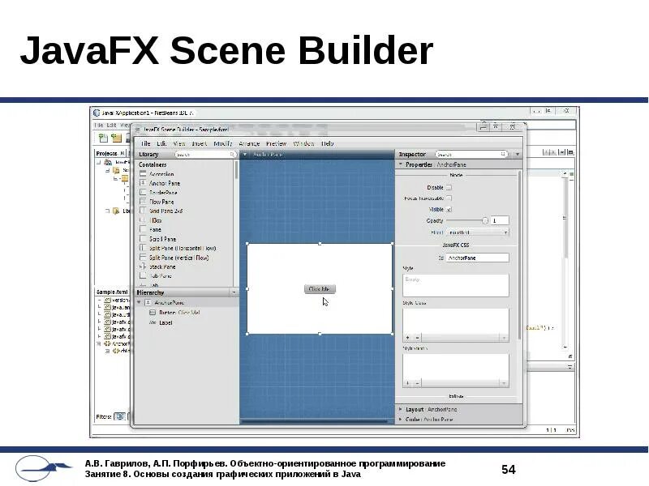Select the Grid Pane 2x8 icon
The height and width of the screenshot is (486, 649).
point(143,211)
